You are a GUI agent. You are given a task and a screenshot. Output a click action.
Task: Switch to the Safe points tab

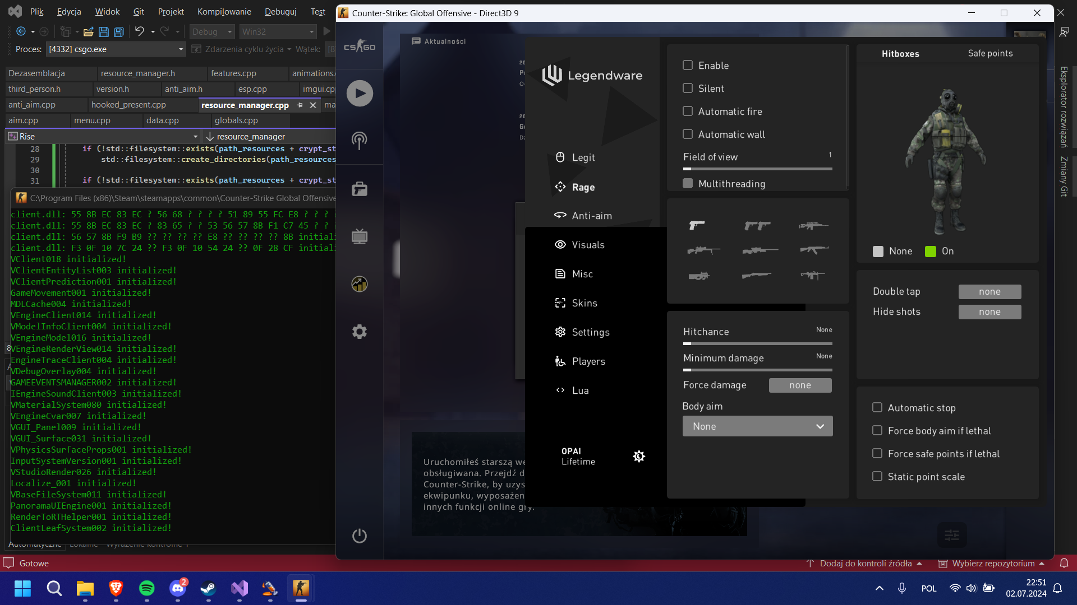coord(990,53)
